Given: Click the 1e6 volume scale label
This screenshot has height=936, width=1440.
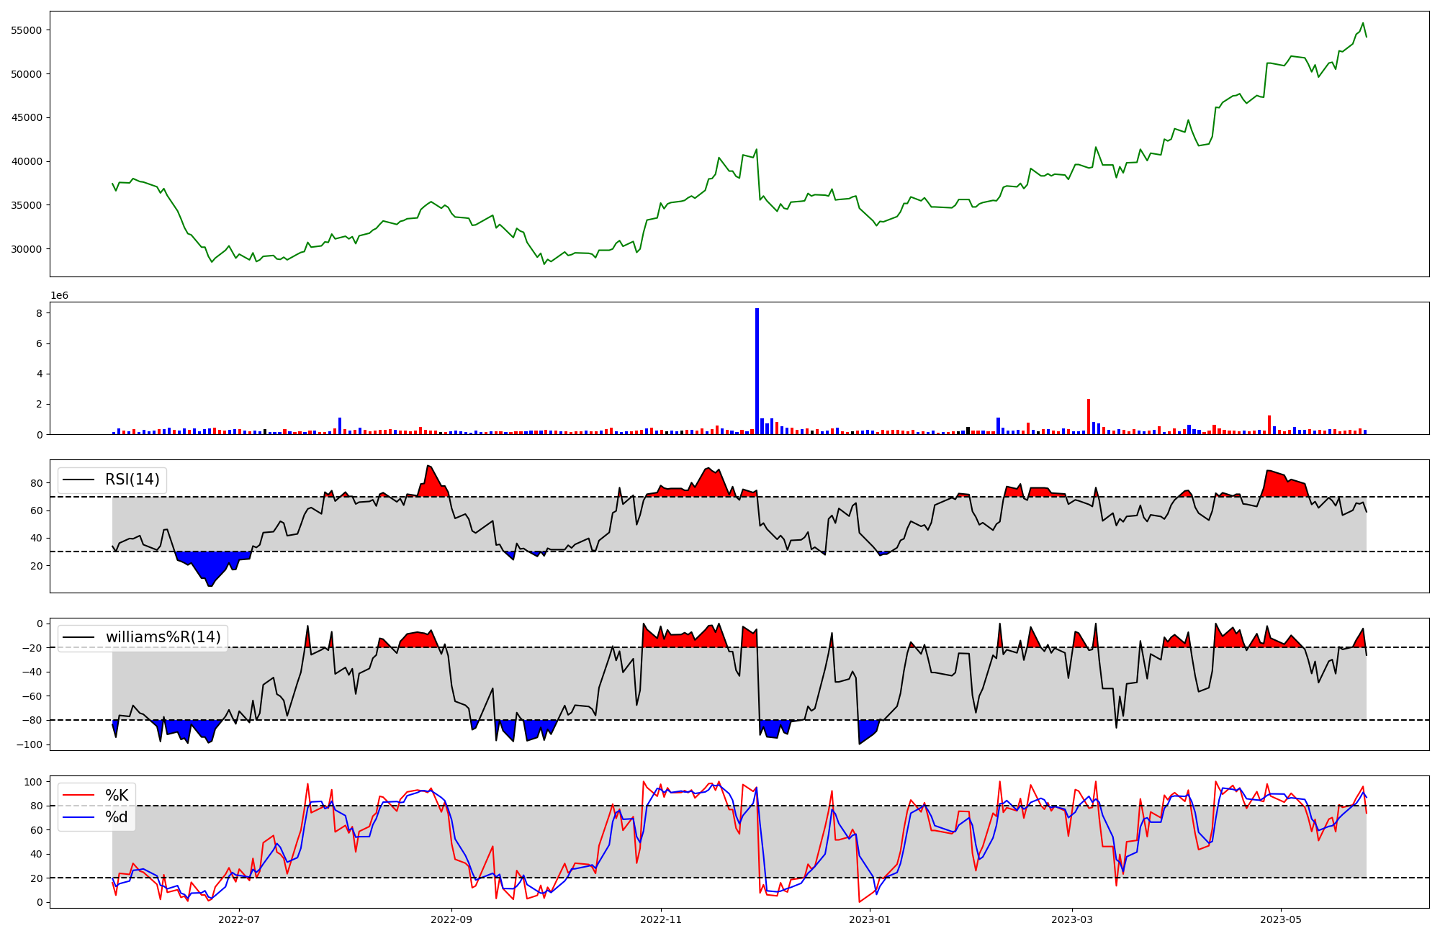Looking at the screenshot, I should point(59,296).
